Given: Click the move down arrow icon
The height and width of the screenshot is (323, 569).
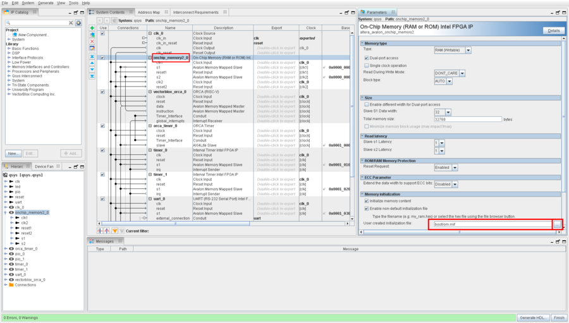Looking at the screenshot, I should click(x=92, y=70).
